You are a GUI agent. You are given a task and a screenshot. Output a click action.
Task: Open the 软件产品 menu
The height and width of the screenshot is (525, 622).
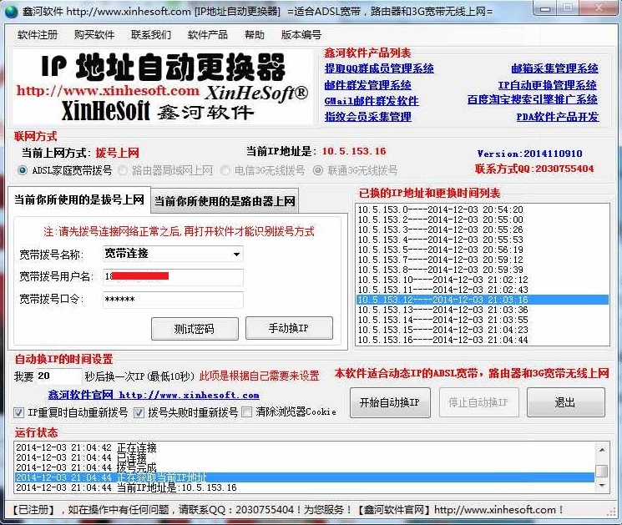pyautogui.click(x=207, y=35)
